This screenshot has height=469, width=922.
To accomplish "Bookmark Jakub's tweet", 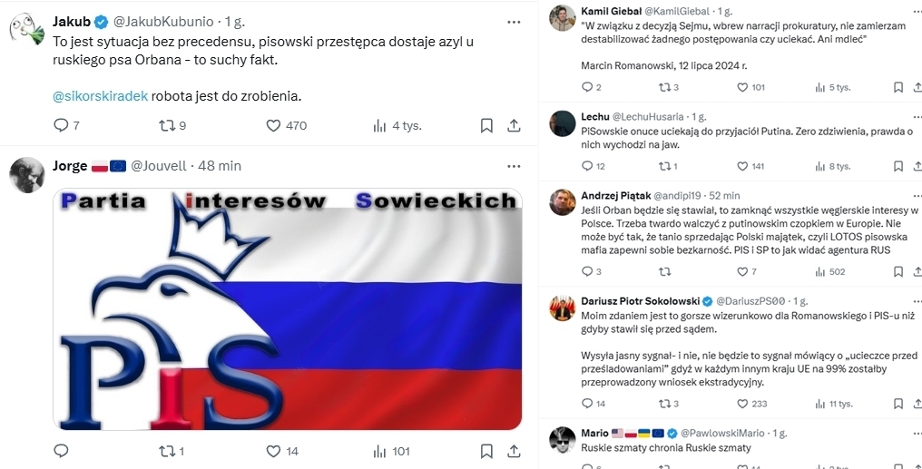I will pyautogui.click(x=486, y=125).
